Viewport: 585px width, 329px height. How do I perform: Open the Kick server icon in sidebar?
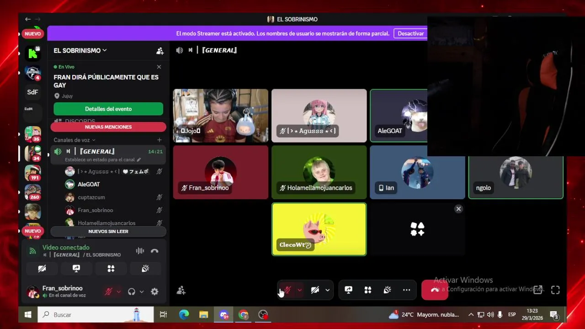32,53
